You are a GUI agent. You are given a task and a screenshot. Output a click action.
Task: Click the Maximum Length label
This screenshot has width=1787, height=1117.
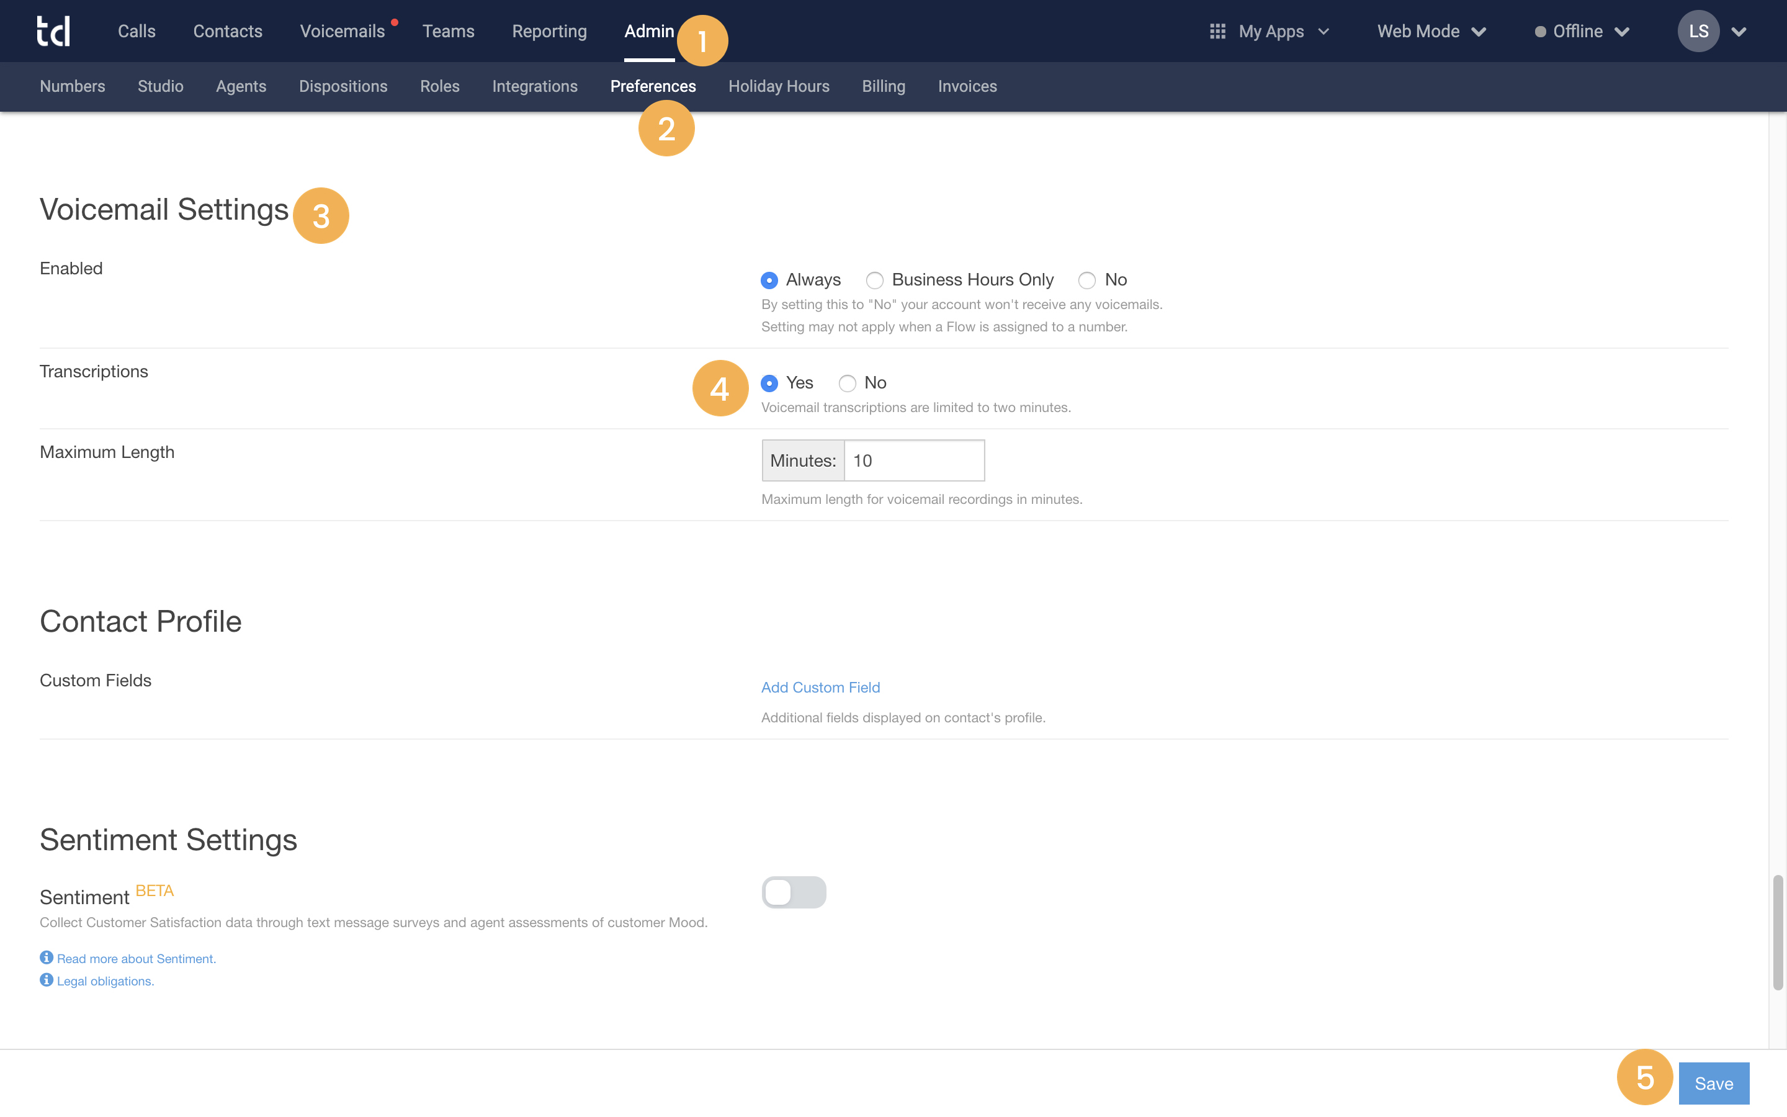[x=107, y=452]
